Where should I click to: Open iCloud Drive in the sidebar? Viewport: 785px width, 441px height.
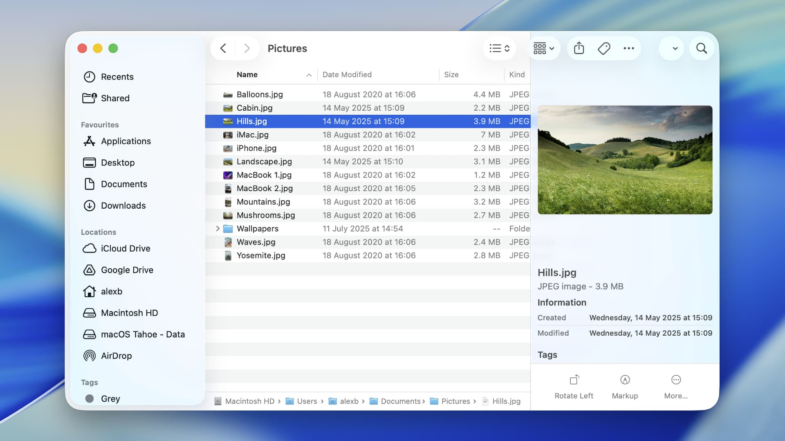(125, 248)
